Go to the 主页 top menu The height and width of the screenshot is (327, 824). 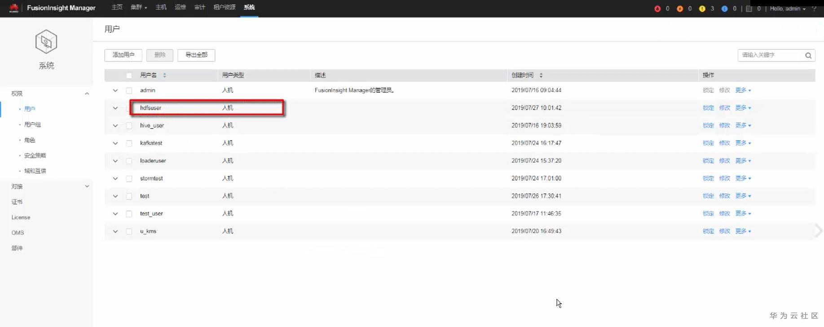tap(117, 7)
